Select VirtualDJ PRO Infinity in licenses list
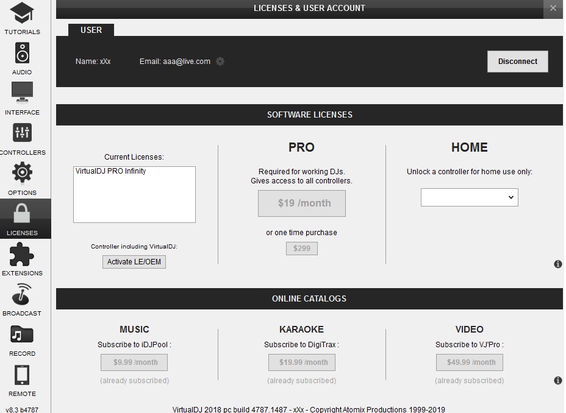 [110, 171]
